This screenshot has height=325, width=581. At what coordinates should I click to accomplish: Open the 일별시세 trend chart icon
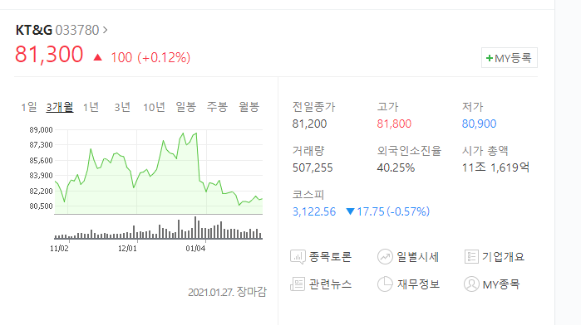click(385, 256)
